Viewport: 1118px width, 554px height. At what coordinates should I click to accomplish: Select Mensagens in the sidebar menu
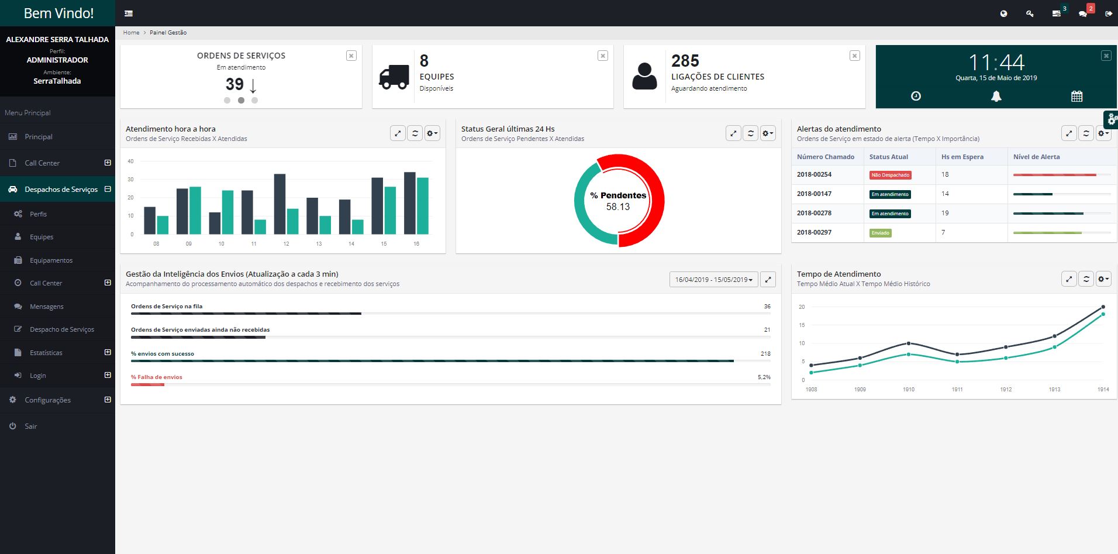click(47, 307)
